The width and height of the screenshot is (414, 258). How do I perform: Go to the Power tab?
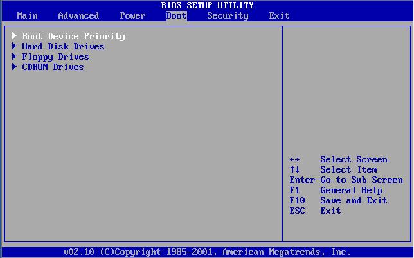132,15
